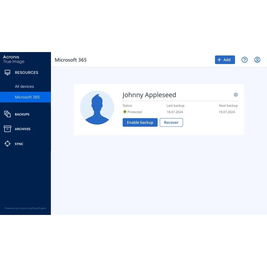Image resolution: width=267 pixels, height=267 pixels.
Task: Switch to All devices view
Action: (x=24, y=86)
